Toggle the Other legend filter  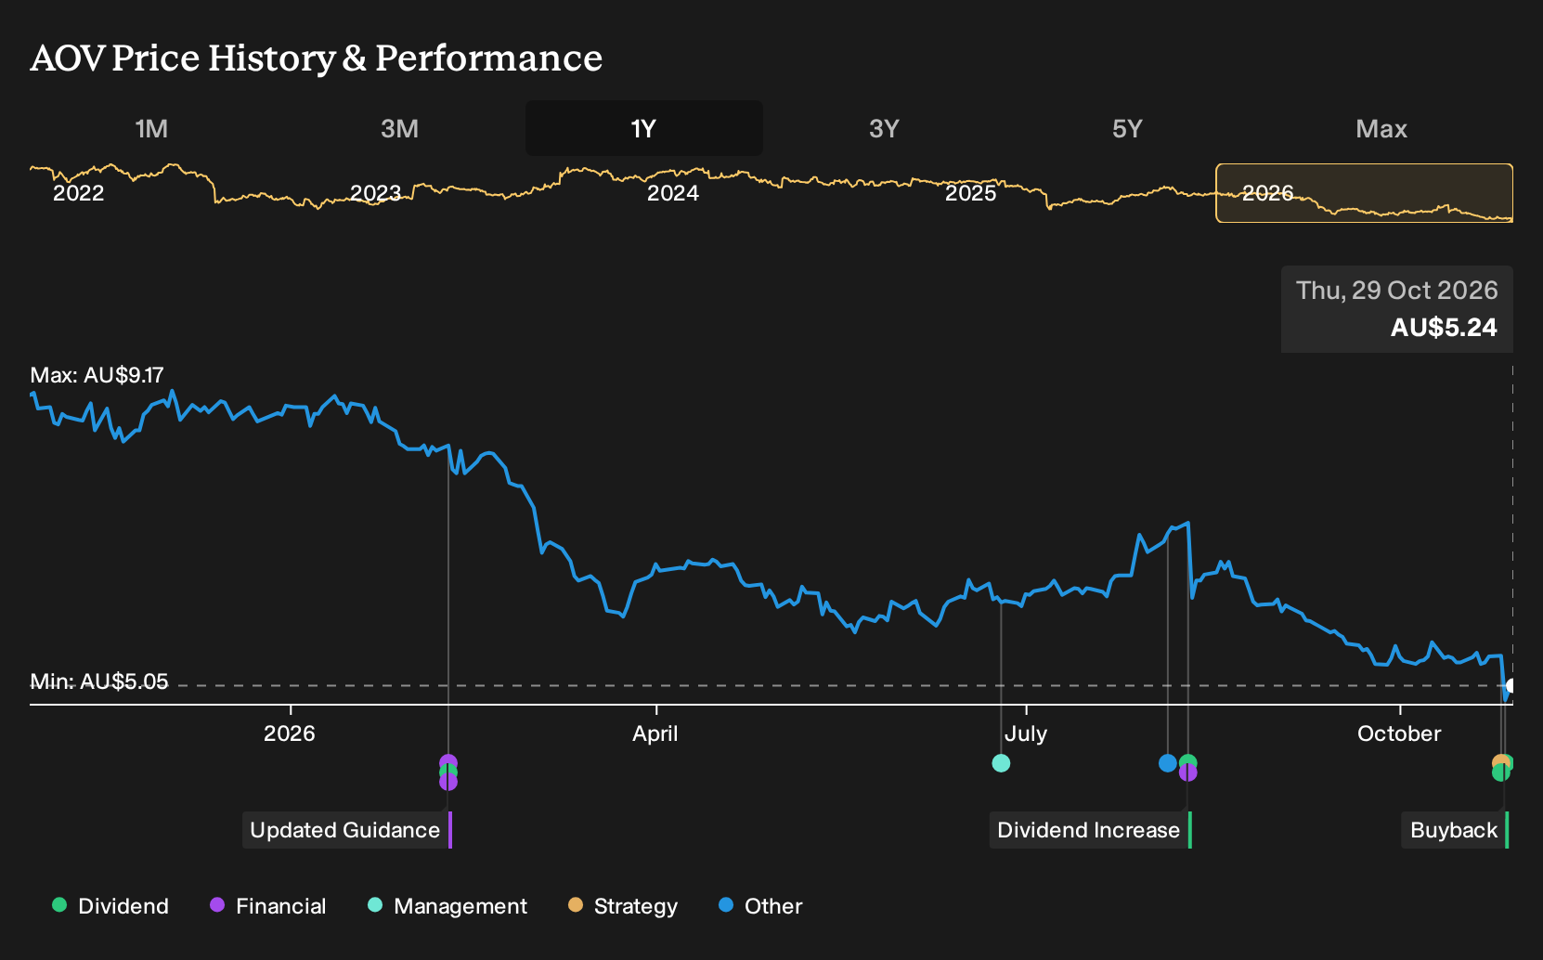tap(760, 906)
